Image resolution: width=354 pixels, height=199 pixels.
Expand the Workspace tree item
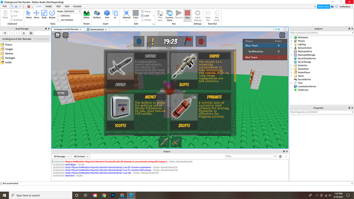coord(291,37)
